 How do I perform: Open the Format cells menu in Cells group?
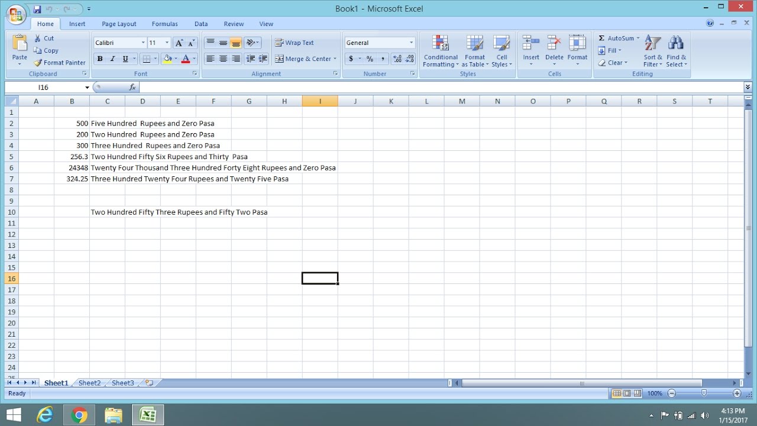(577, 51)
